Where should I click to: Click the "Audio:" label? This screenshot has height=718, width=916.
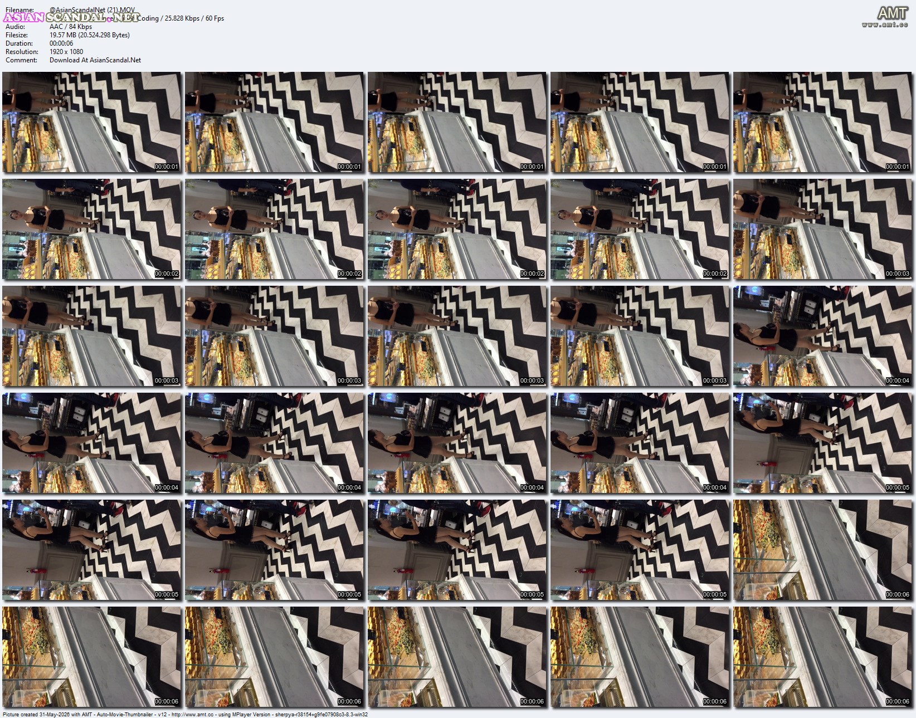(15, 27)
